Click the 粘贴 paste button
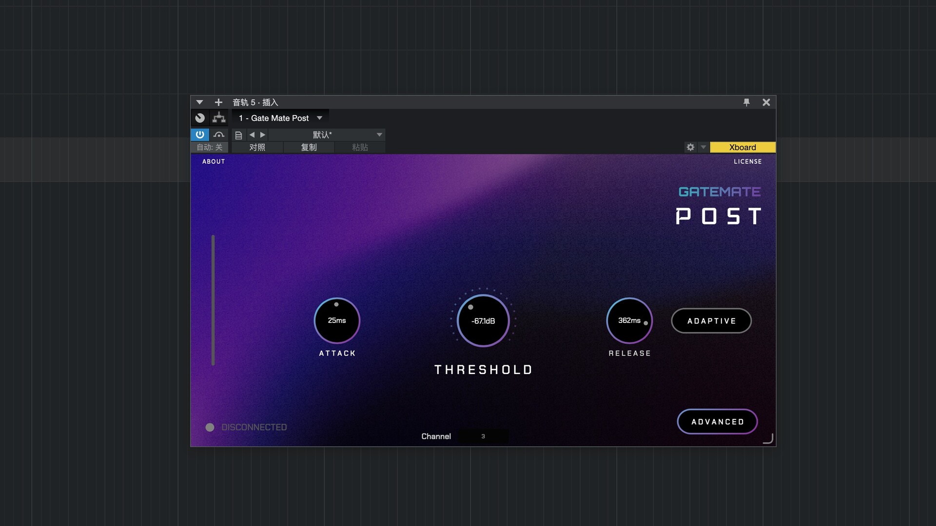936x526 pixels. coord(360,147)
